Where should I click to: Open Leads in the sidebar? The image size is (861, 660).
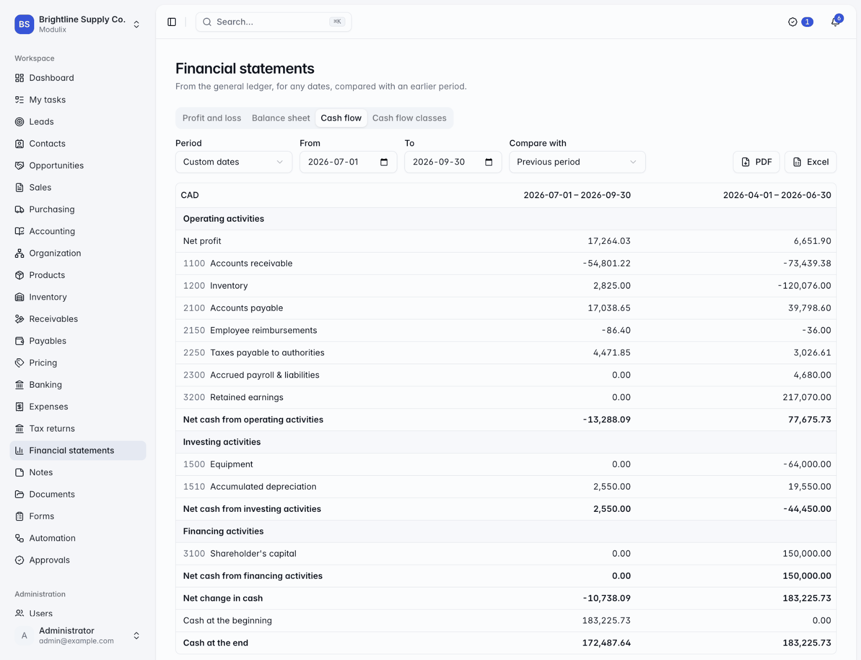click(78, 122)
